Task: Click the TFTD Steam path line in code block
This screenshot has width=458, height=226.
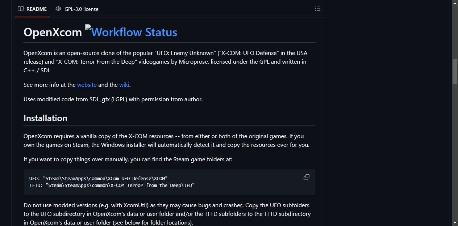Action: (x=112, y=185)
